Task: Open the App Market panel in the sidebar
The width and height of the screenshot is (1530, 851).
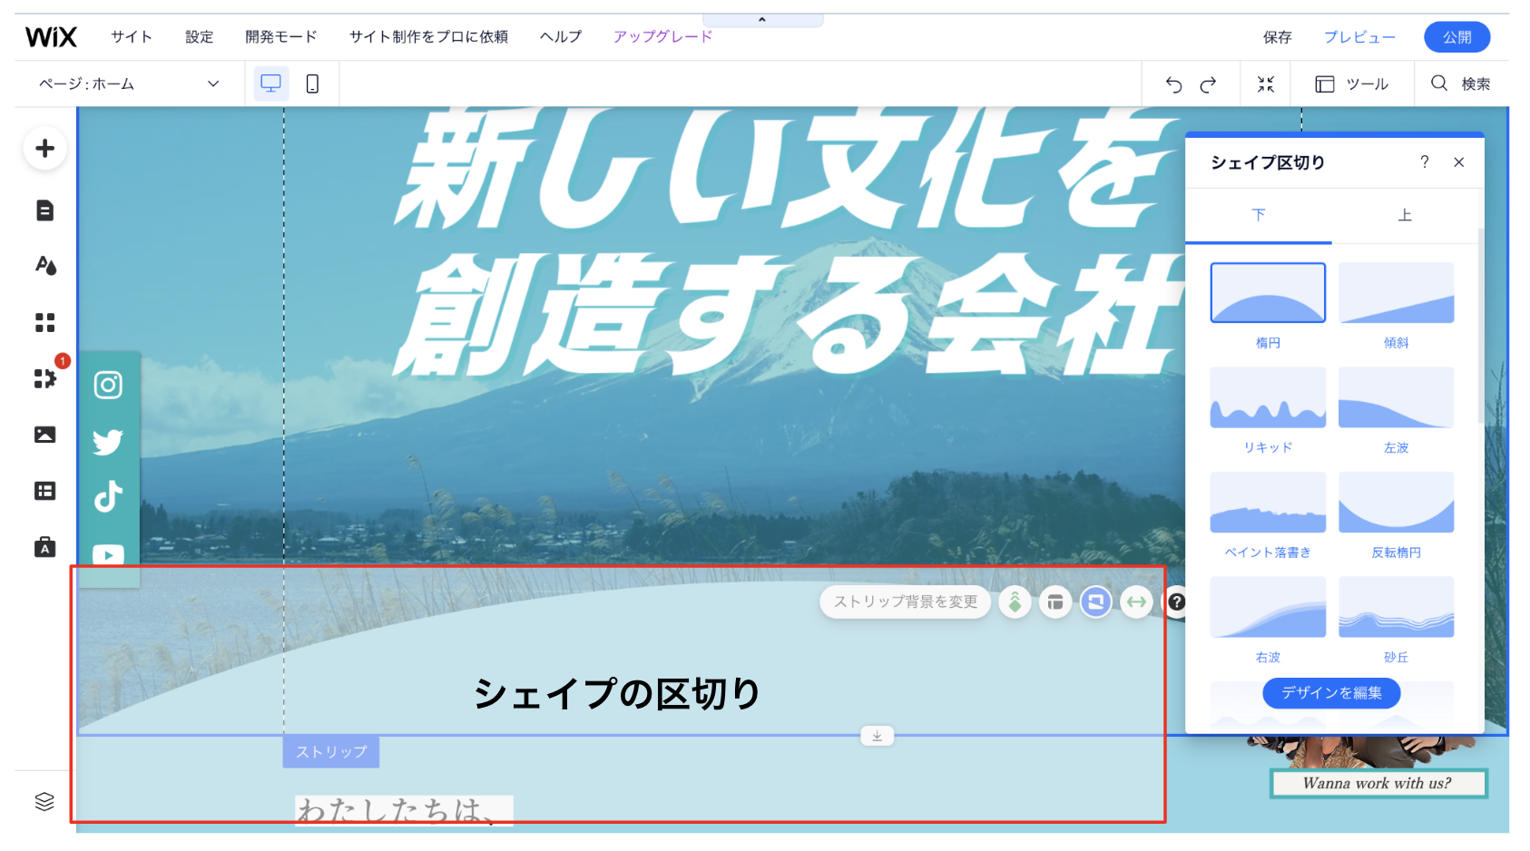Action: (x=44, y=380)
